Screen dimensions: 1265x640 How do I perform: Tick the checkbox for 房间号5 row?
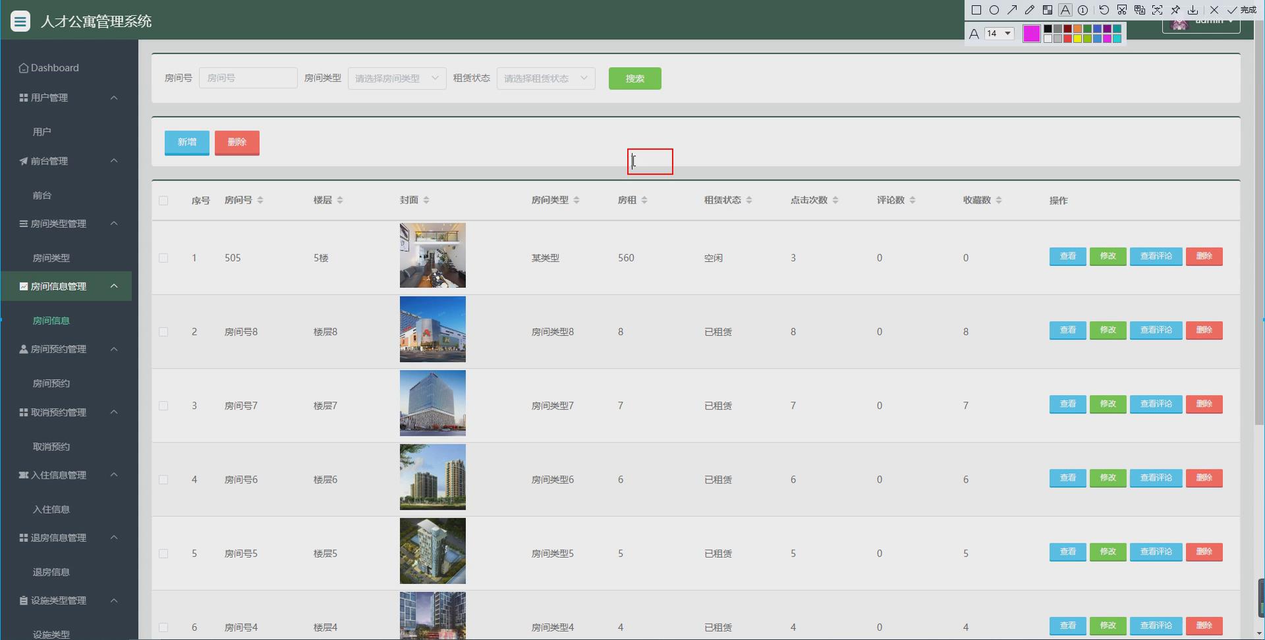point(163,554)
